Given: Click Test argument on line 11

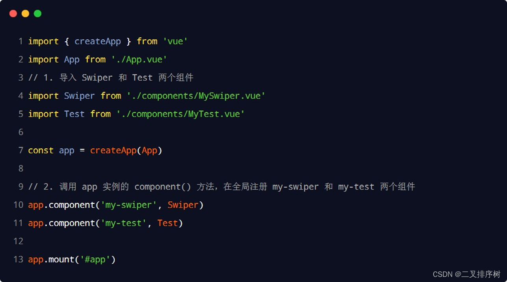Looking at the screenshot, I should [x=168, y=223].
